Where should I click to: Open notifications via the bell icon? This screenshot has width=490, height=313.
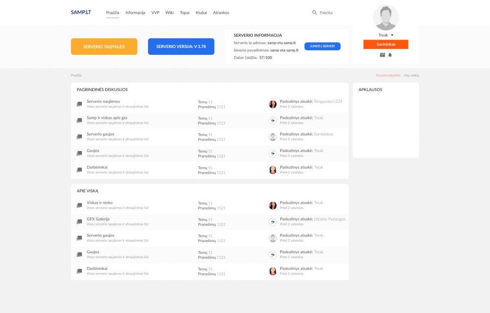[x=390, y=55]
